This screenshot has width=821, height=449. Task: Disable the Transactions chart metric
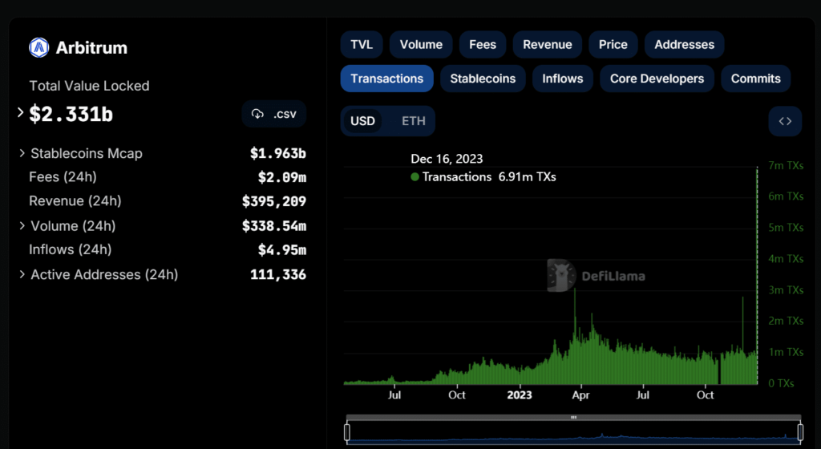pyautogui.click(x=386, y=79)
